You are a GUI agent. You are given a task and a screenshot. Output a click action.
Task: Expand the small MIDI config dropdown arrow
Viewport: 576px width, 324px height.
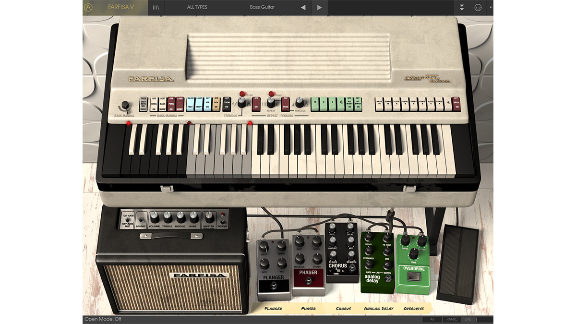pyautogui.click(x=490, y=7)
